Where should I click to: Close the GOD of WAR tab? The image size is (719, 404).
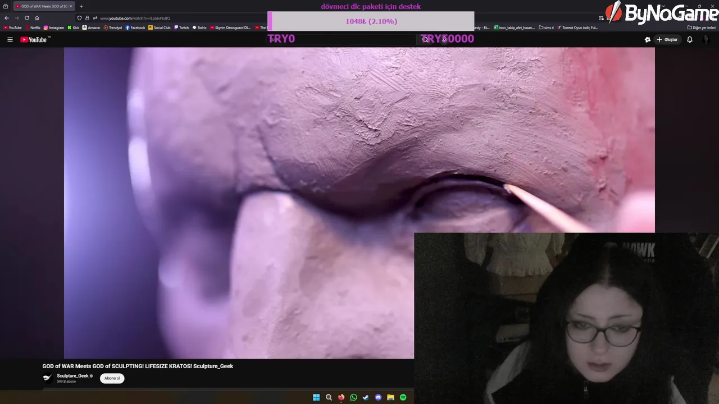(71, 6)
